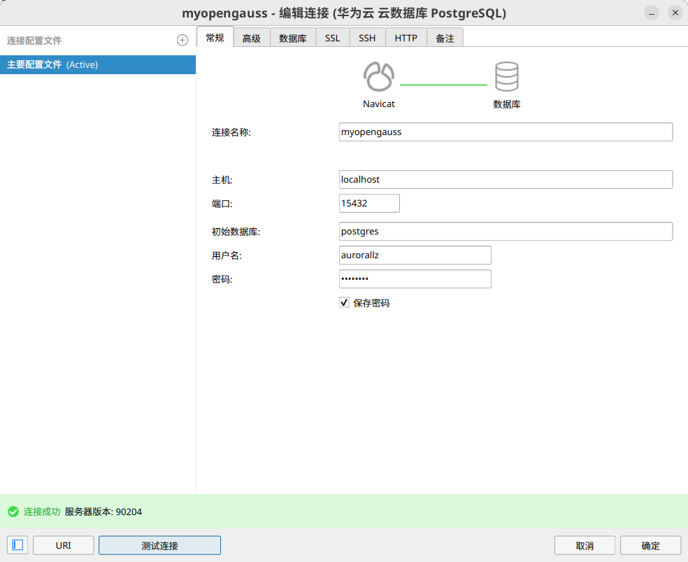Click the 端口 field showing 15432
The image size is (688, 562).
click(x=369, y=203)
